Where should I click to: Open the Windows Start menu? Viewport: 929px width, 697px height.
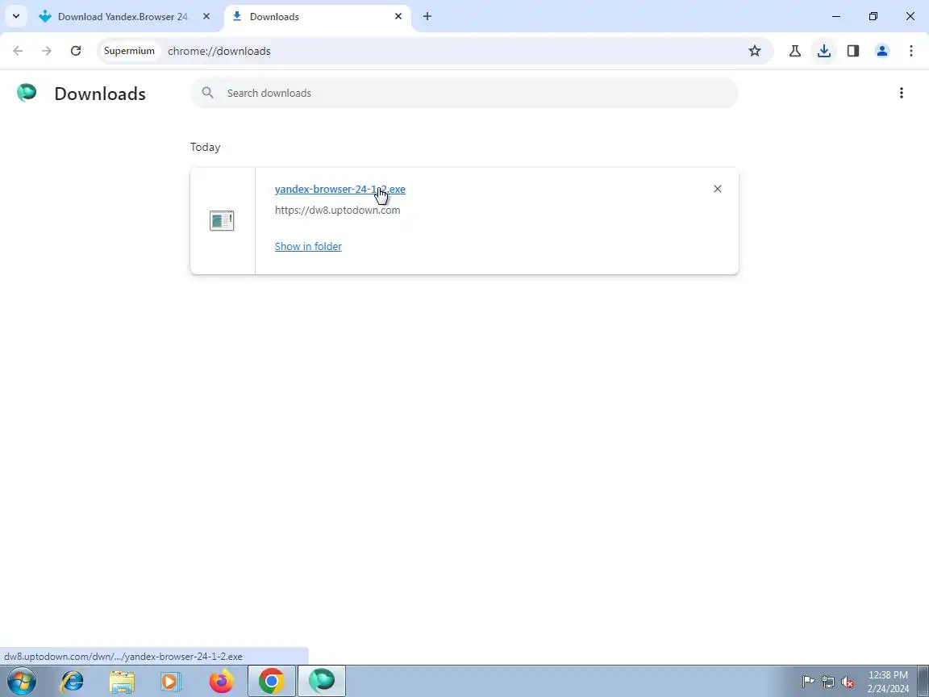click(x=21, y=681)
